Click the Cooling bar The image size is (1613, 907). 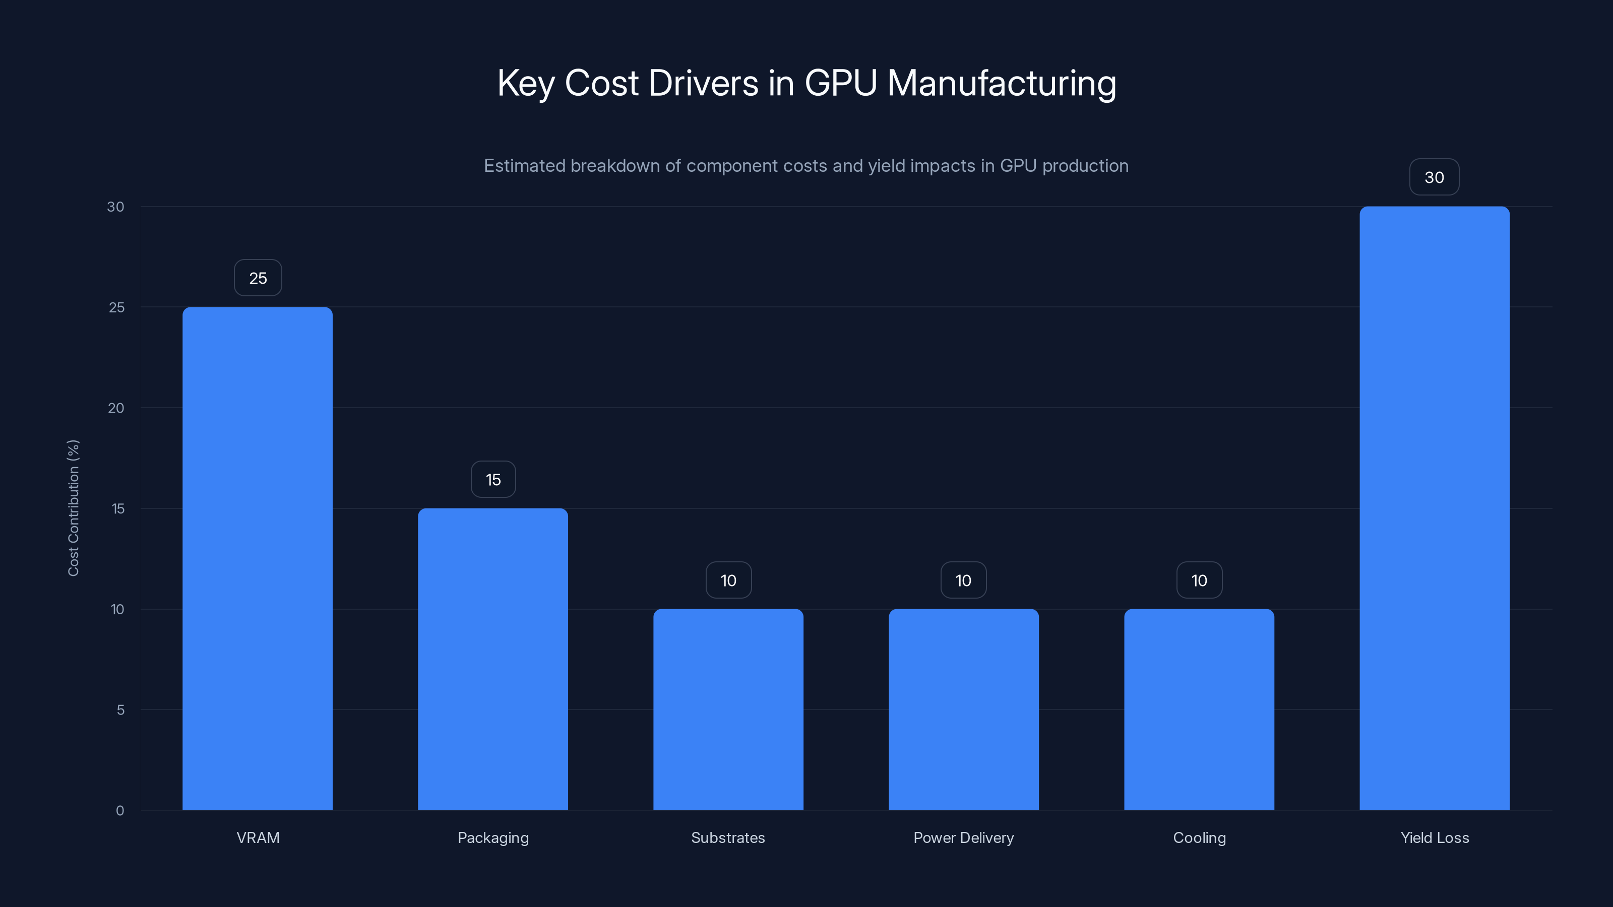pos(1199,709)
